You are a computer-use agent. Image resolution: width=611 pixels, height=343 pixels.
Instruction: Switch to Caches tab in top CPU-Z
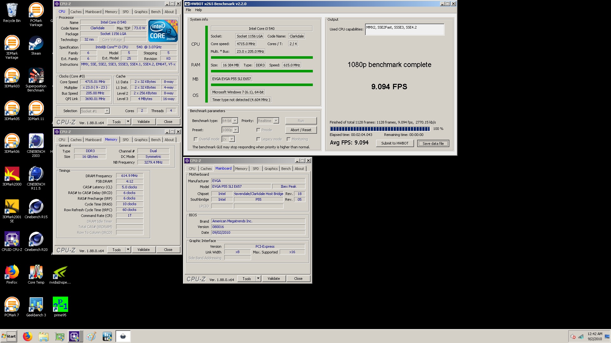[x=76, y=12]
